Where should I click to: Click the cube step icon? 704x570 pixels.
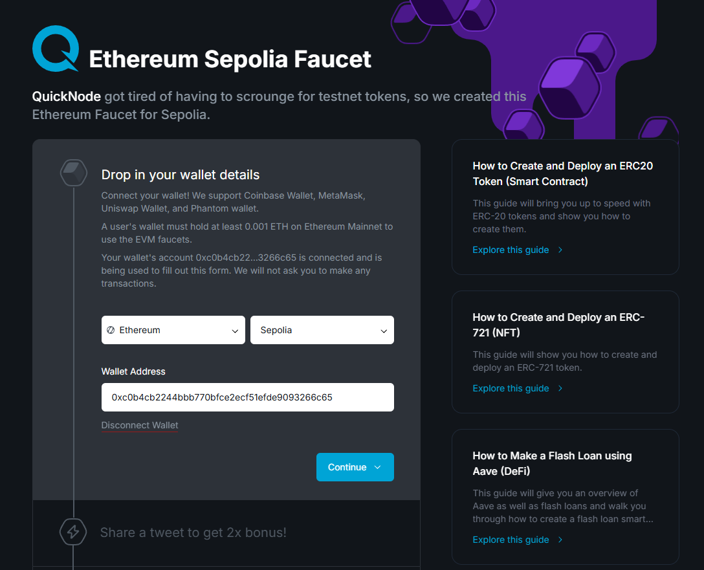pyautogui.click(x=74, y=173)
